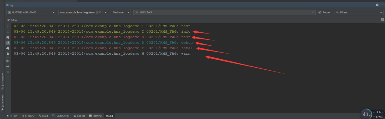Image resolution: width=385 pixels, height=119 pixels.
Task: Click the icon below split view
Action: click(x=8, y=66)
